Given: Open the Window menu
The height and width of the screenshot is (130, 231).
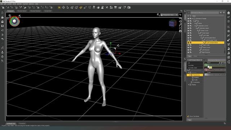Looking at the screenshot, I should pyautogui.click(x=31, y=4).
